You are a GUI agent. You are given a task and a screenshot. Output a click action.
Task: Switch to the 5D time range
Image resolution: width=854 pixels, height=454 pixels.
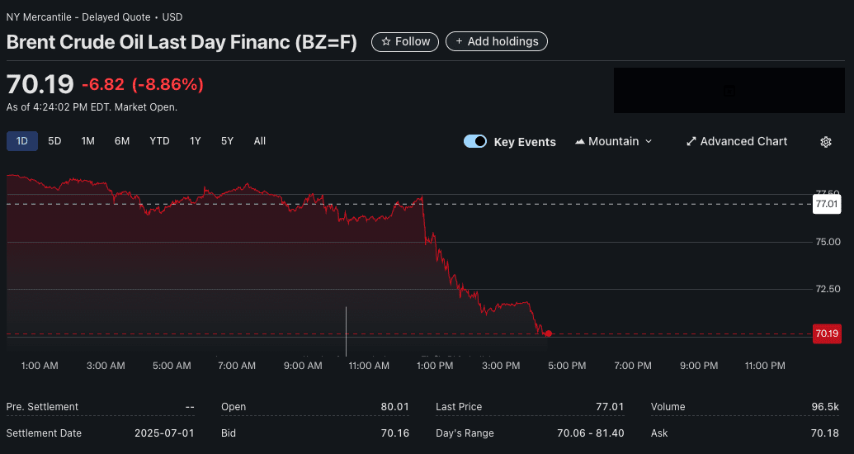click(54, 141)
